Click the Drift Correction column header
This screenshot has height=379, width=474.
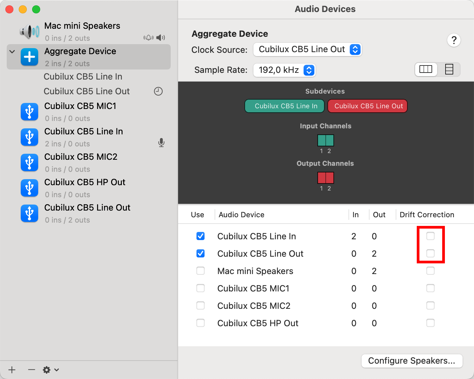click(427, 215)
